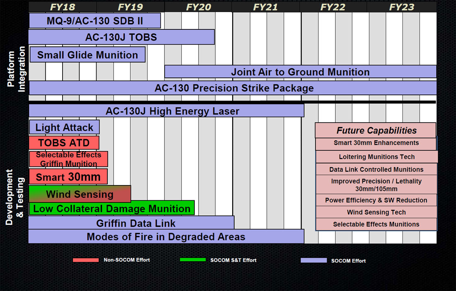The width and height of the screenshot is (456, 291).
Task: Click the purple SOCOM Effort legend swatch
Action: coord(313,260)
